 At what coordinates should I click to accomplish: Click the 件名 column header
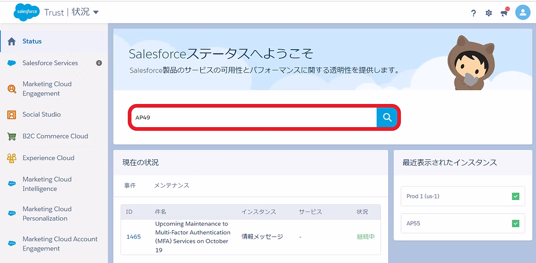coord(161,212)
